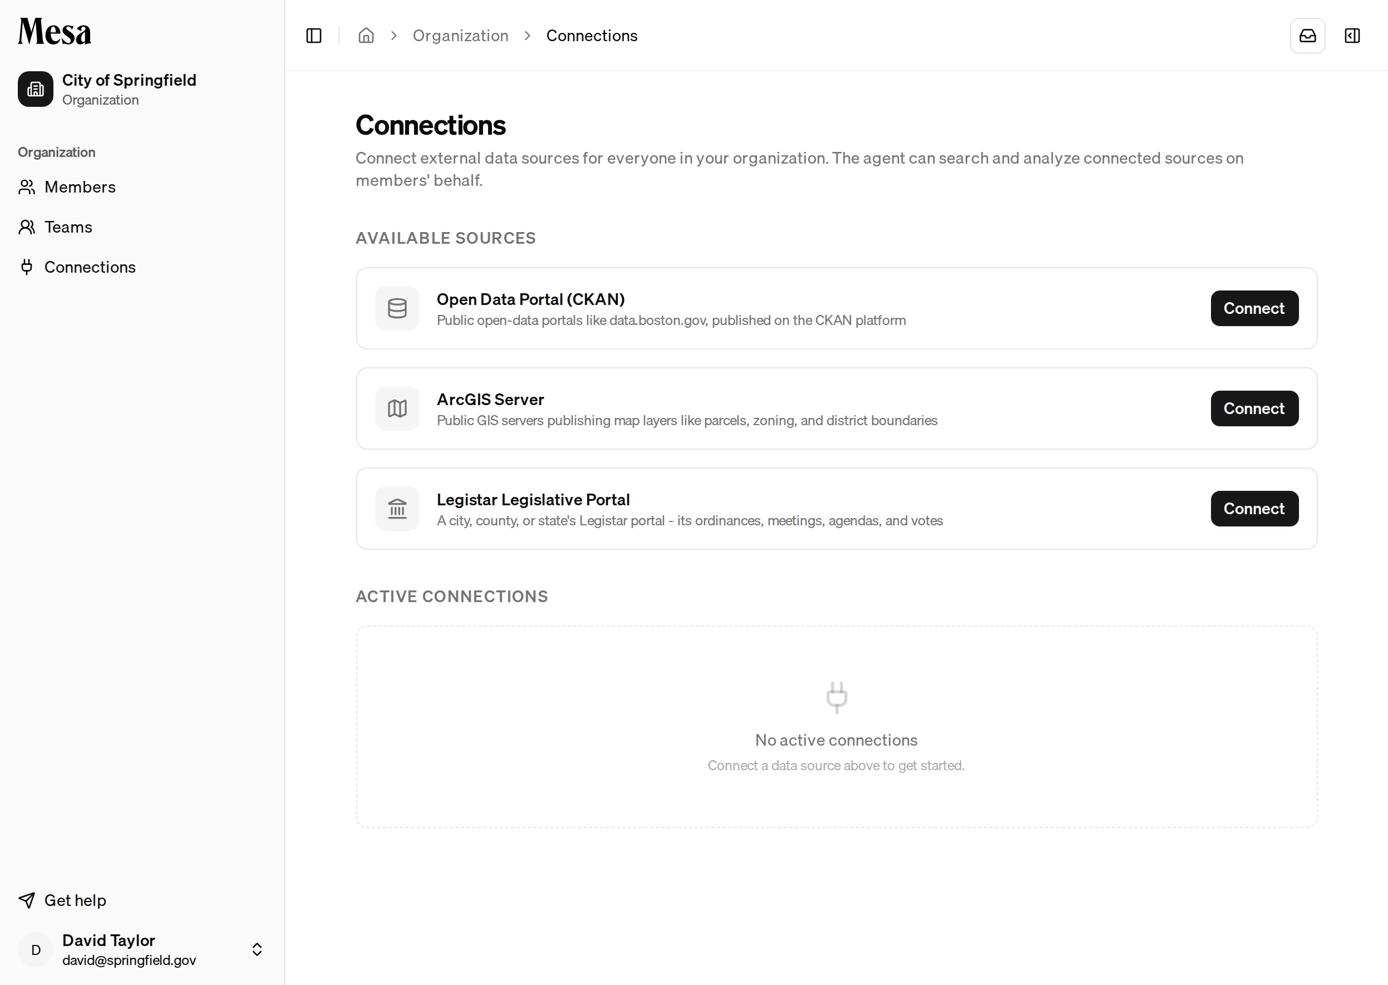1388x985 pixels.
Task: Click the CKAN data.boston.gov description text
Action: (672, 320)
